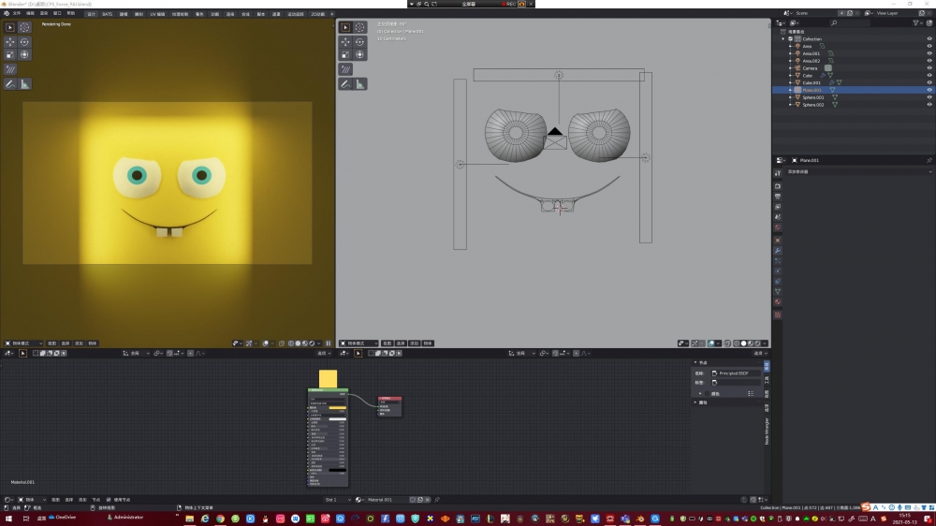Open the Output properties tab
The height and width of the screenshot is (526, 936).
coord(778,197)
